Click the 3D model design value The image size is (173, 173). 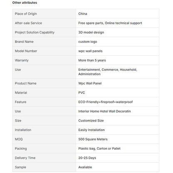91,32
